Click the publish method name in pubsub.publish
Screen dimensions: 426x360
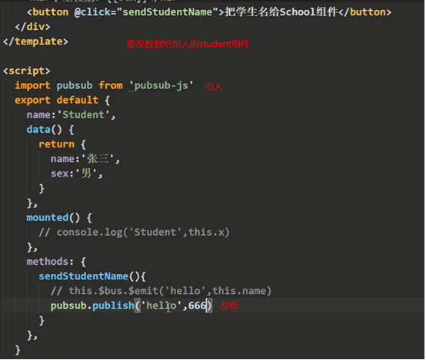[x=113, y=306]
